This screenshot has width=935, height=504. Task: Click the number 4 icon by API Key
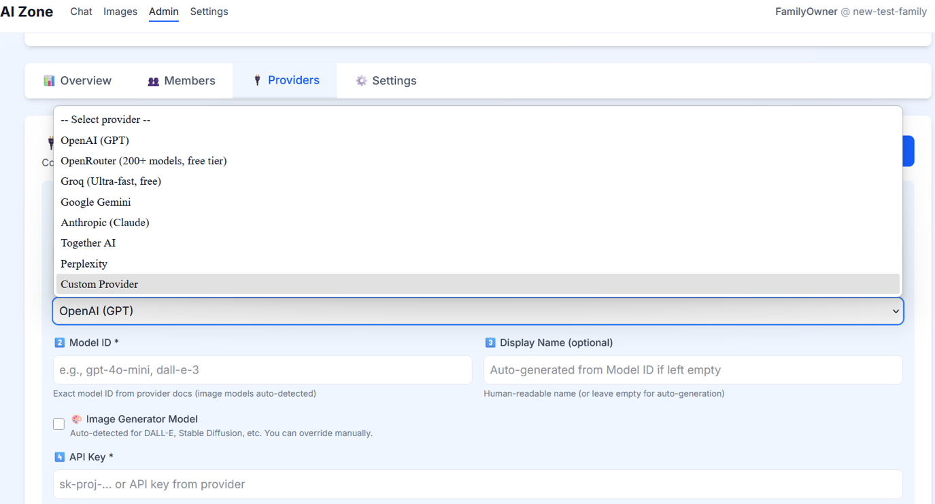(59, 457)
